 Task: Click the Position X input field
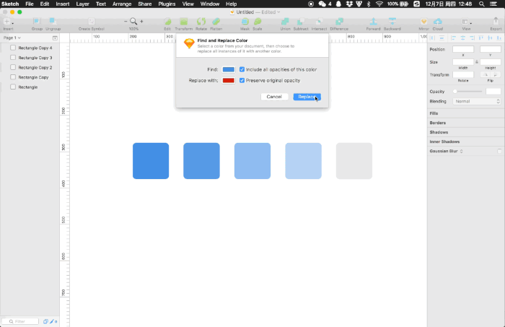tap(463, 49)
